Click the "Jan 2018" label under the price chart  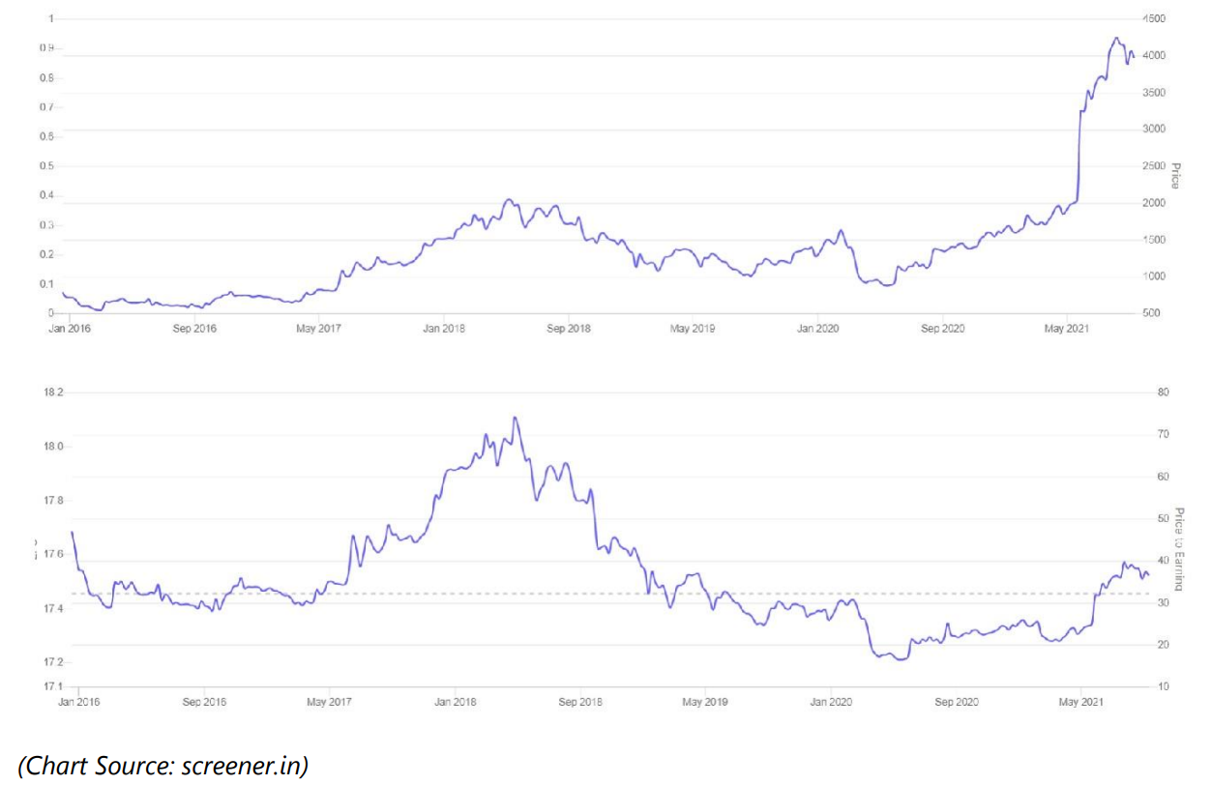(444, 329)
